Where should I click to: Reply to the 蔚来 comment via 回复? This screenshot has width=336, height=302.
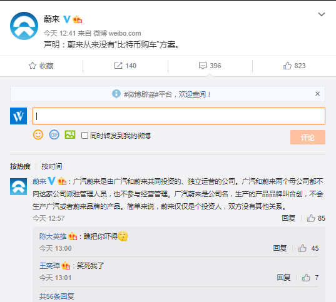pyautogui.click(x=288, y=218)
